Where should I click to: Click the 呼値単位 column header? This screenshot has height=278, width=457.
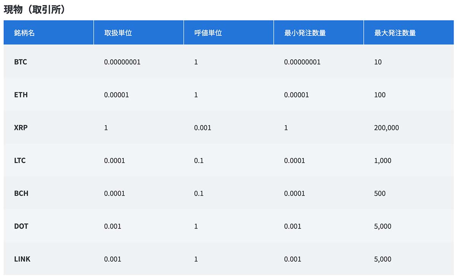228,33
